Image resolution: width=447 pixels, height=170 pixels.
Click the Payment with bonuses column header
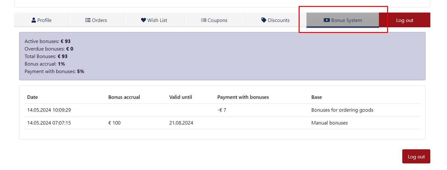point(243,97)
